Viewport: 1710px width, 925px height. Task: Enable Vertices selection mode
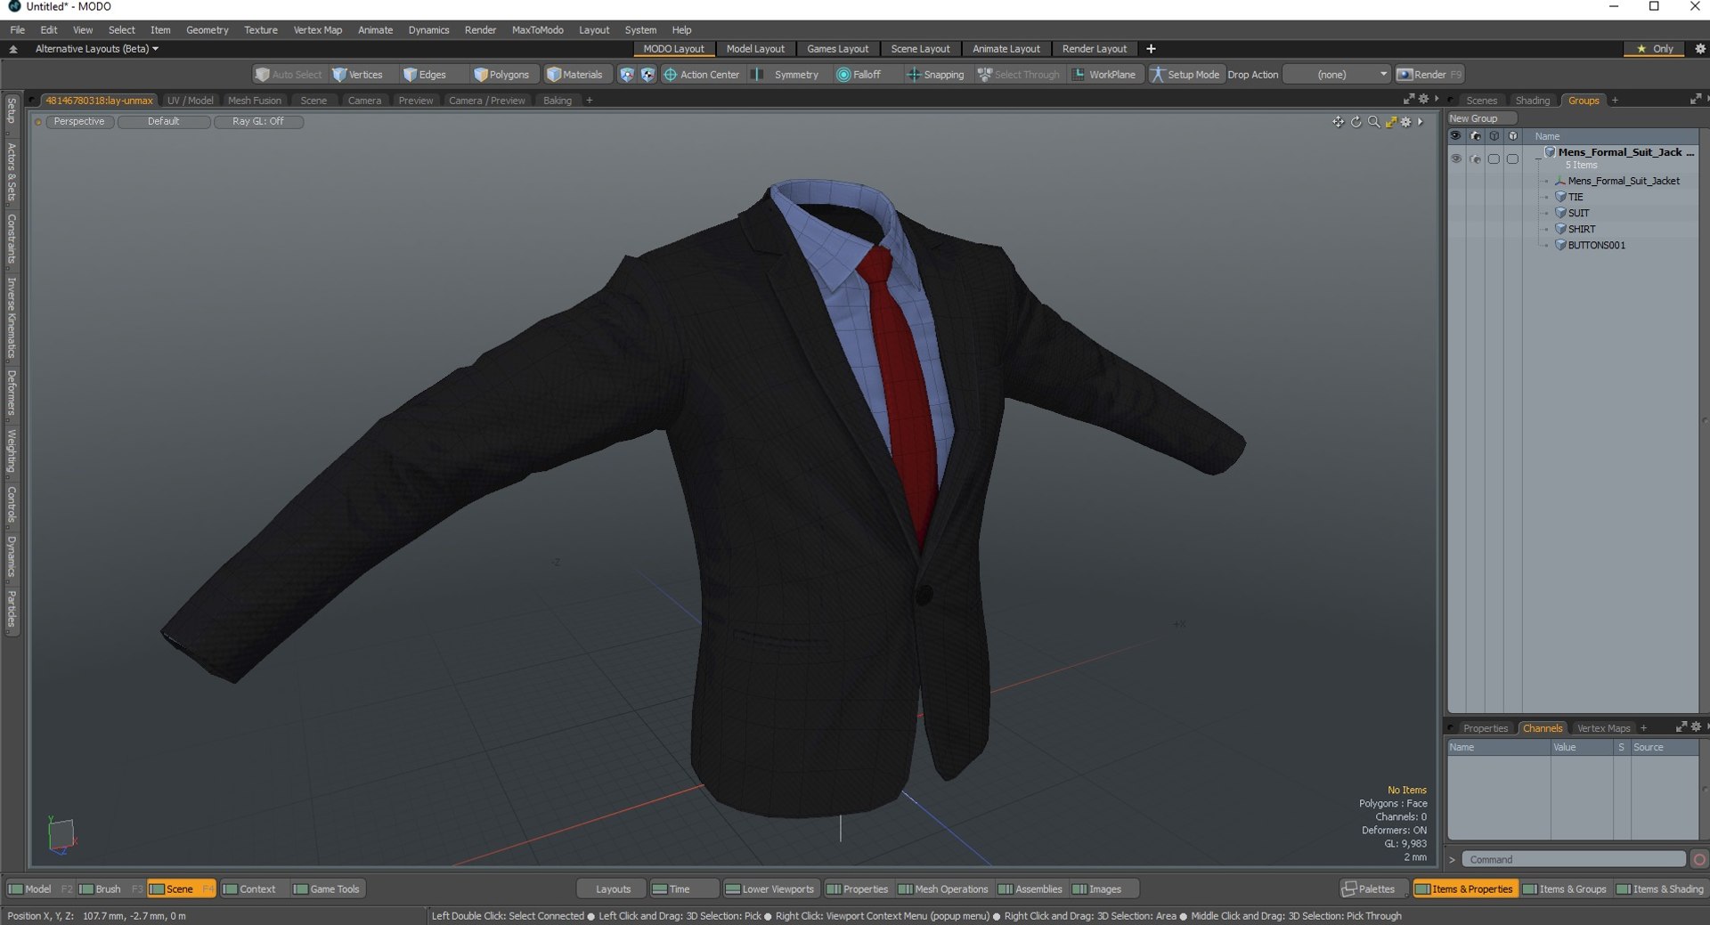tap(357, 75)
